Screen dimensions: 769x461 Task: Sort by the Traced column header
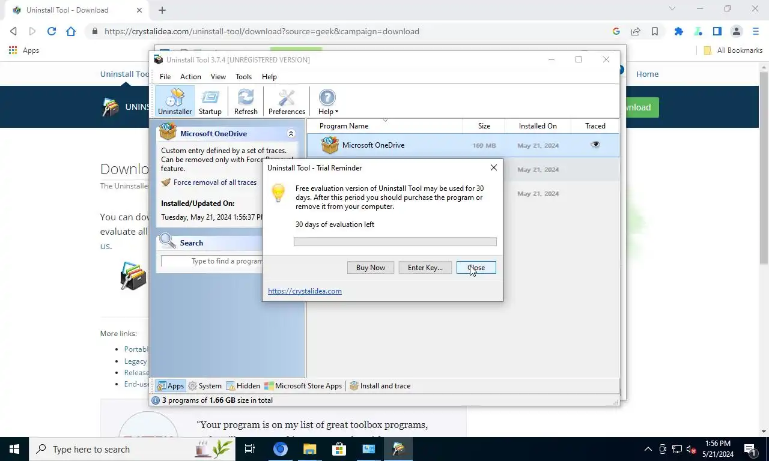(x=595, y=126)
